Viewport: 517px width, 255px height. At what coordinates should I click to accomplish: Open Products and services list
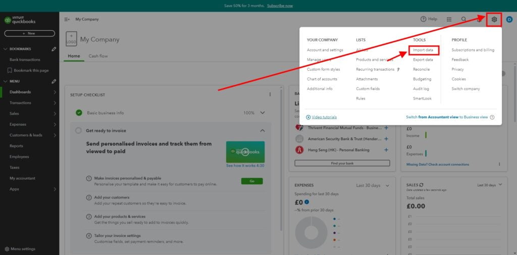coord(375,60)
